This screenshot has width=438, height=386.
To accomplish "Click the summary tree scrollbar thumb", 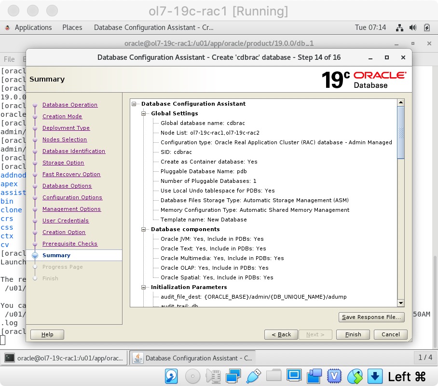I will pyautogui.click(x=401, y=133).
